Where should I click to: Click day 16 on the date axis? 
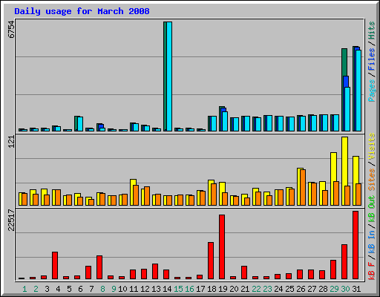pos(189,289)
